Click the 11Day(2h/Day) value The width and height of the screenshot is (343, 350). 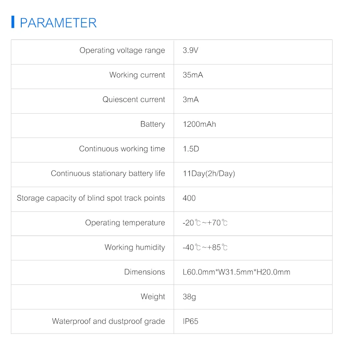pos(209,174)
